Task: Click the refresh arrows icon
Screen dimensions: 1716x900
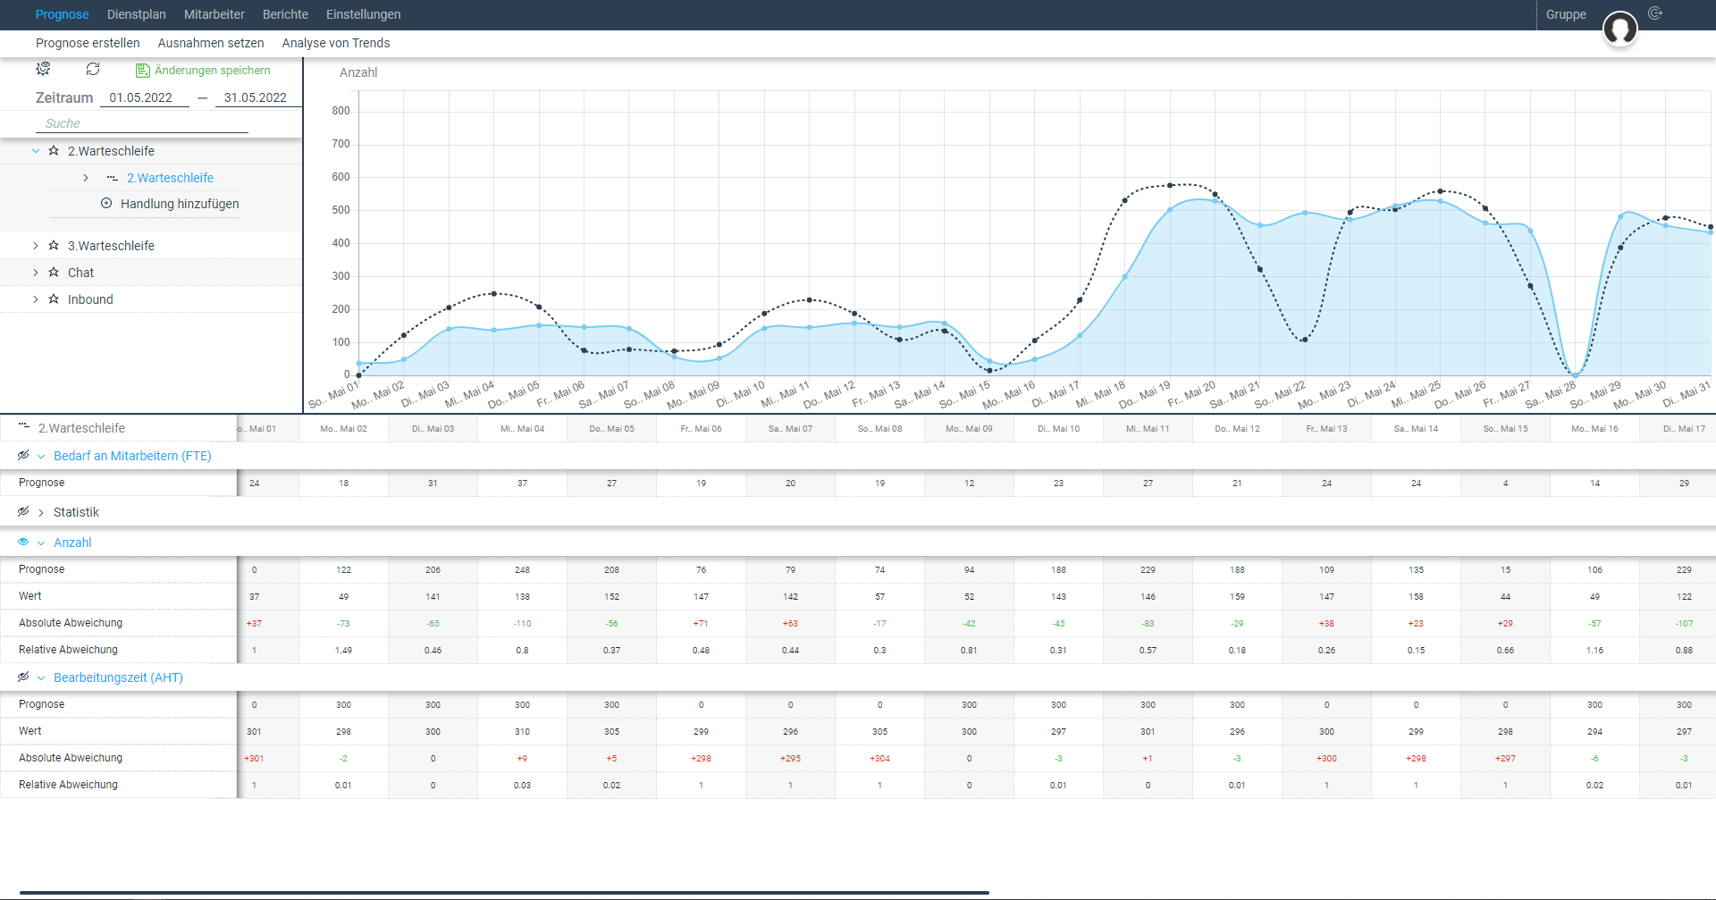Action: tap(93, 69)
